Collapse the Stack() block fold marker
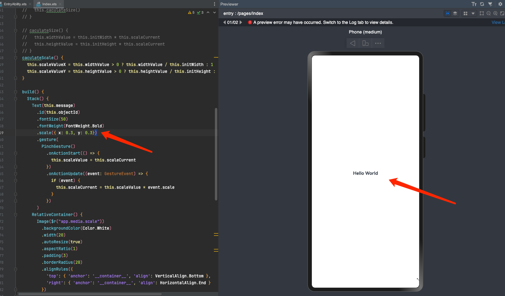The height and width of the screenshot is (296, 505). 16,99
